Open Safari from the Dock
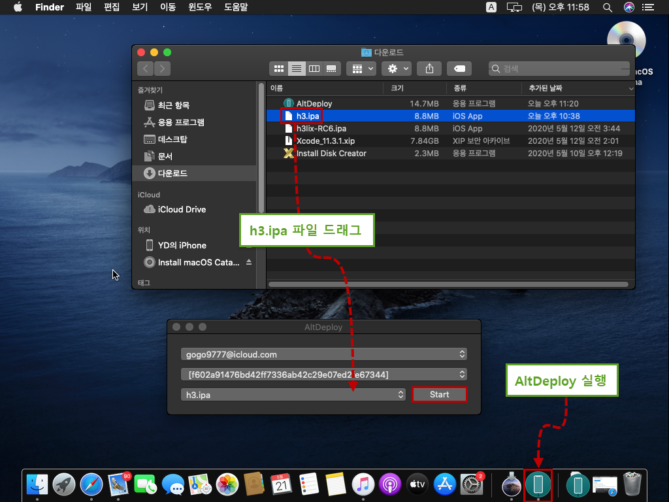Image resolution: width=669 pixels, height=502 pixels. [91, 484]
